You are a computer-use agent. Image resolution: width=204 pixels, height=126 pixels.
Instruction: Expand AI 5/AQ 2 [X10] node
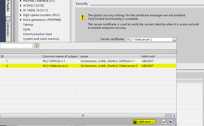[21, 6]
